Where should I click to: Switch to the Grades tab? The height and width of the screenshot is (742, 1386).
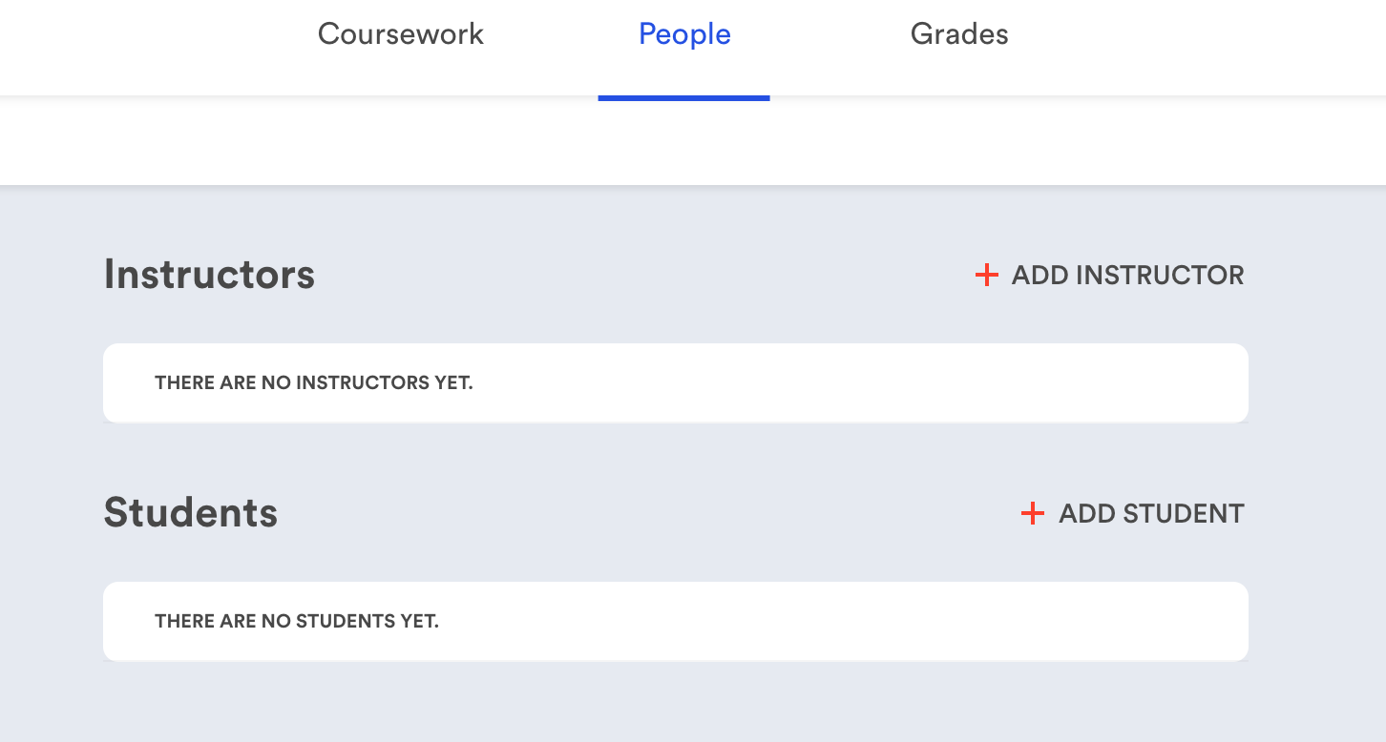(x=959, y=34)
